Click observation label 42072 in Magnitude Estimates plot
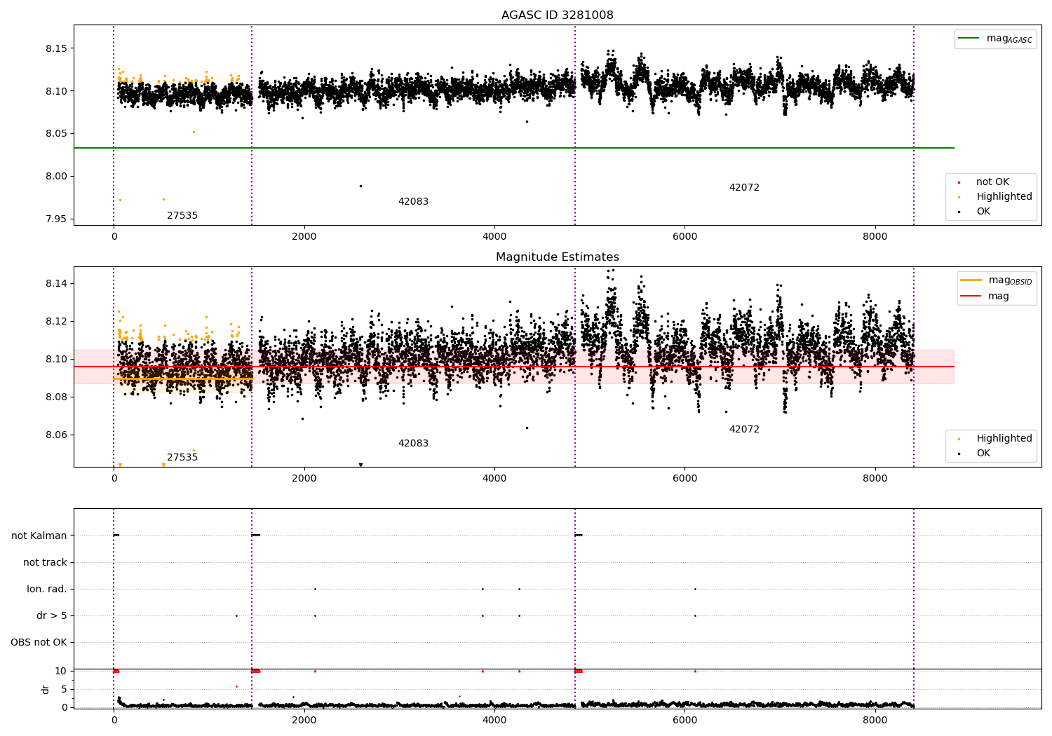The height and width of the screenshot is (736, 1052). click(744, 430)
